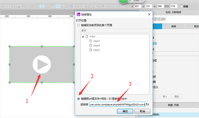Click the fx button beside hyperlink field
Viewport: 199px width, 118px height.
coord(147,104)
